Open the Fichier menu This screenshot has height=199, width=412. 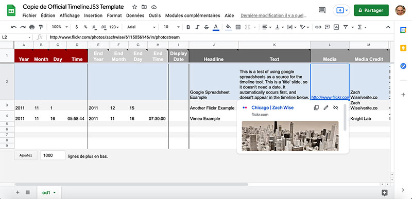coord(29,15)
